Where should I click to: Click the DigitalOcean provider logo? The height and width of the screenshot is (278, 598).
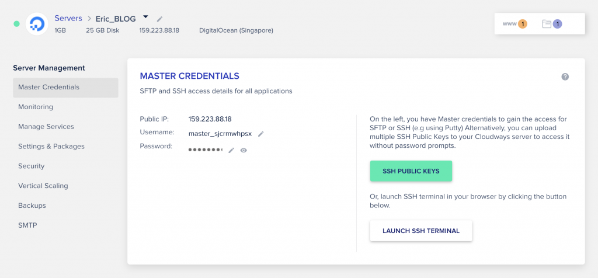[37, 23]
